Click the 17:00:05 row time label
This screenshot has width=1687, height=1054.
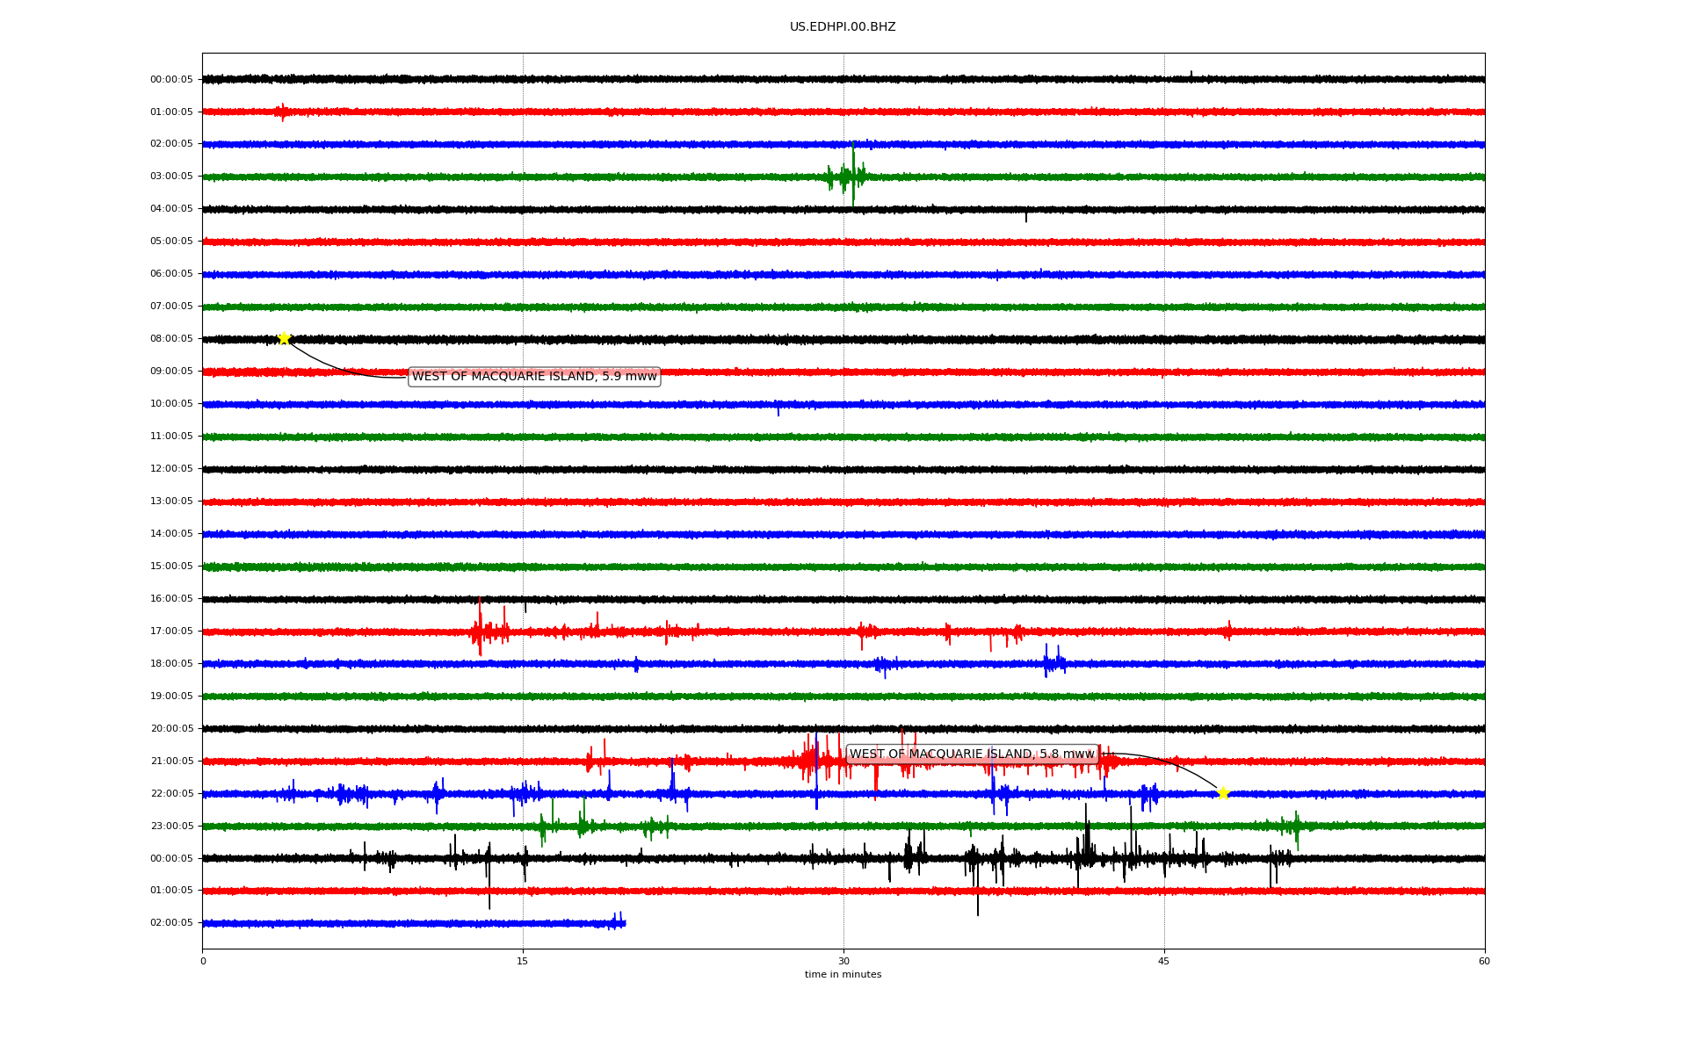coord(171,632)
